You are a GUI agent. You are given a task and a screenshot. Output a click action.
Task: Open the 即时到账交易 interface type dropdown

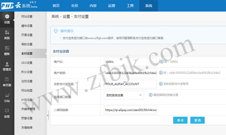[x=124, y=95]
